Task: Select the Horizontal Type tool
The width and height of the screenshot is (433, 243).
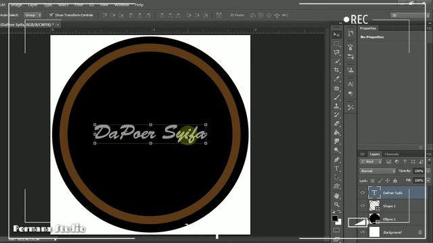Action: 336,169
